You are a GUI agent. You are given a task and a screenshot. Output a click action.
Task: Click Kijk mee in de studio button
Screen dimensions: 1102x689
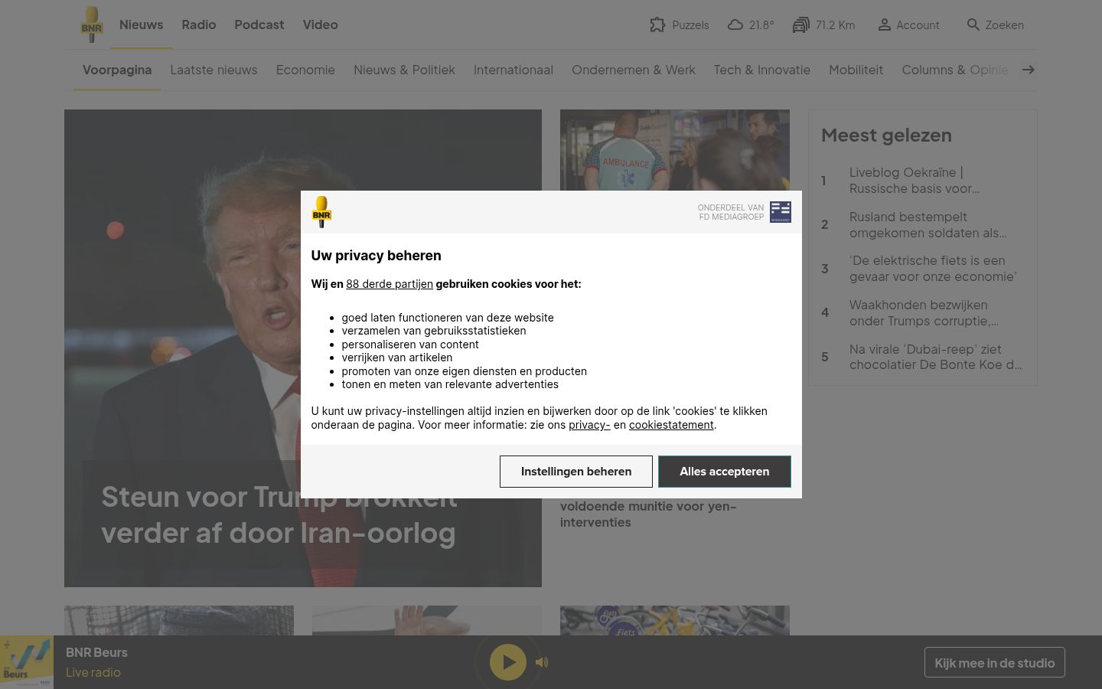coord(995,662)
